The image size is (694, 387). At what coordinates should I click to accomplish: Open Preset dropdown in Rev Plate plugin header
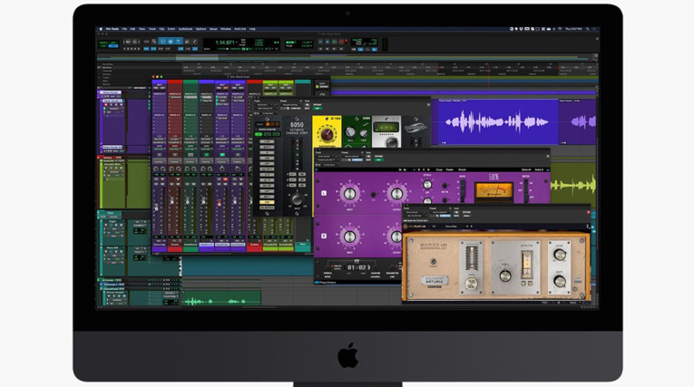[x=440, y=212]
